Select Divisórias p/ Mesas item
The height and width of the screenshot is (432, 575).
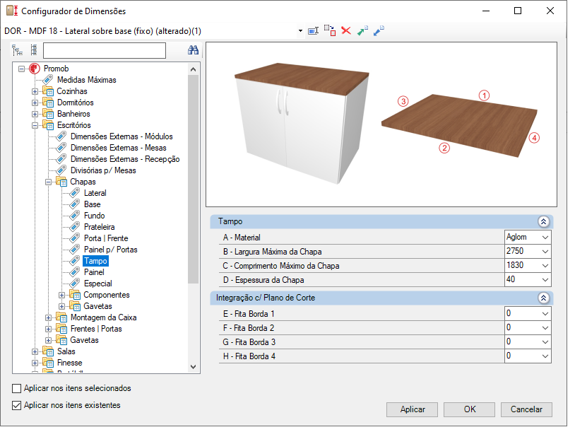103,170
